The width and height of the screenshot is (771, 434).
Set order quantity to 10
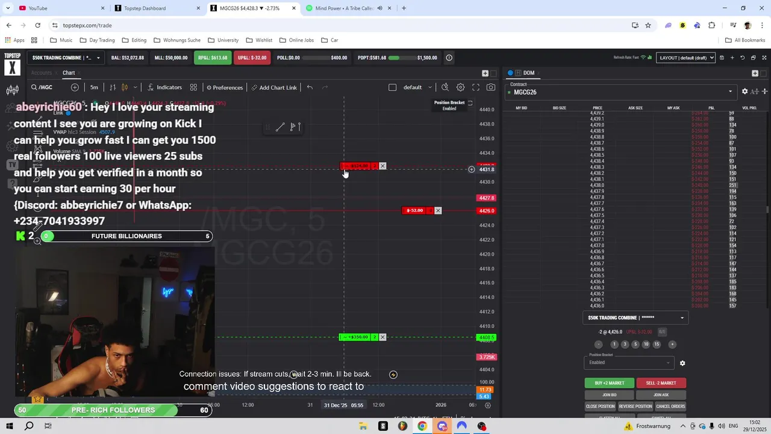[x=646, y=344]
